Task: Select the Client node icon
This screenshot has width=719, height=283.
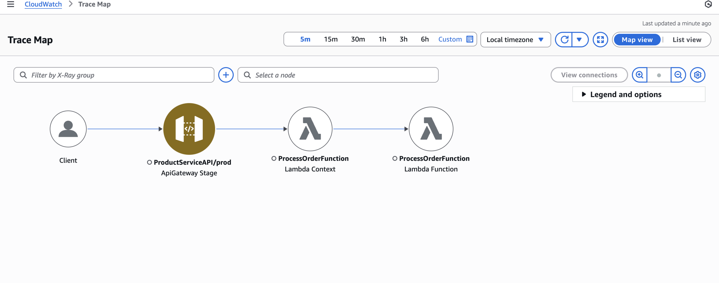Action: coord(68,129)
